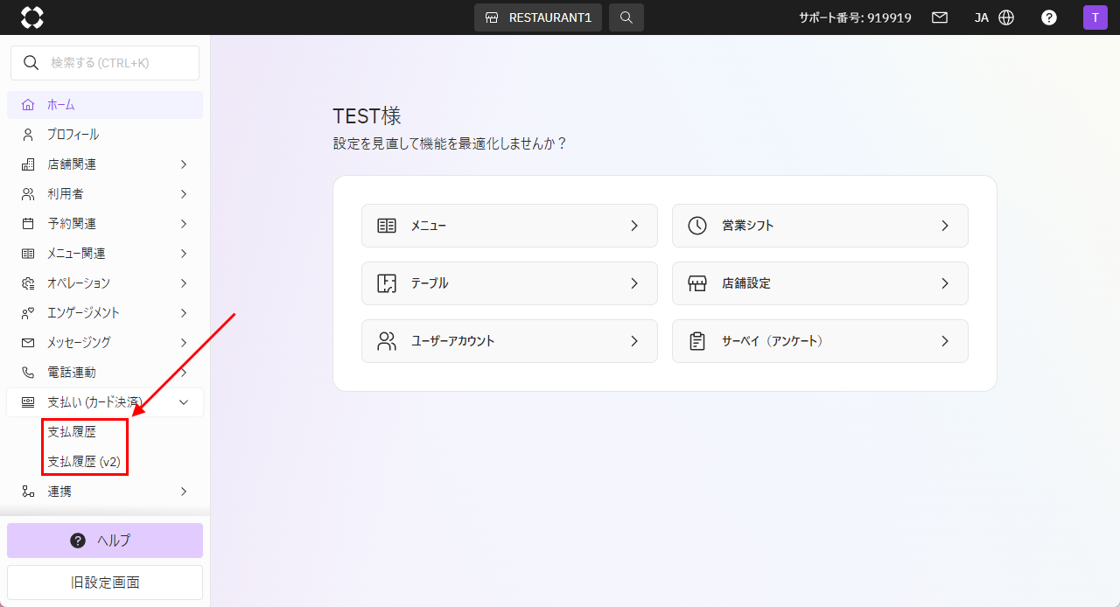Select 支払履歴 (v2) in sidebar
The width and height of the screenshot is (1120, 607).
[84, 462]
